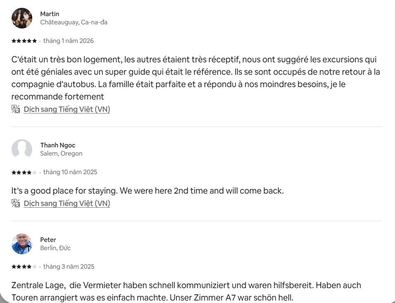Viewport: 395px width, 303px height.
Task: Click the date tháng 10 năm 2025
Action: [70, 172]
